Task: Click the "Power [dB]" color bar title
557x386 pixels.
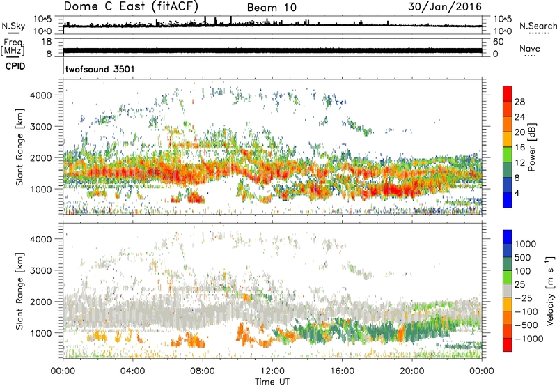Action: pos(531,147)
